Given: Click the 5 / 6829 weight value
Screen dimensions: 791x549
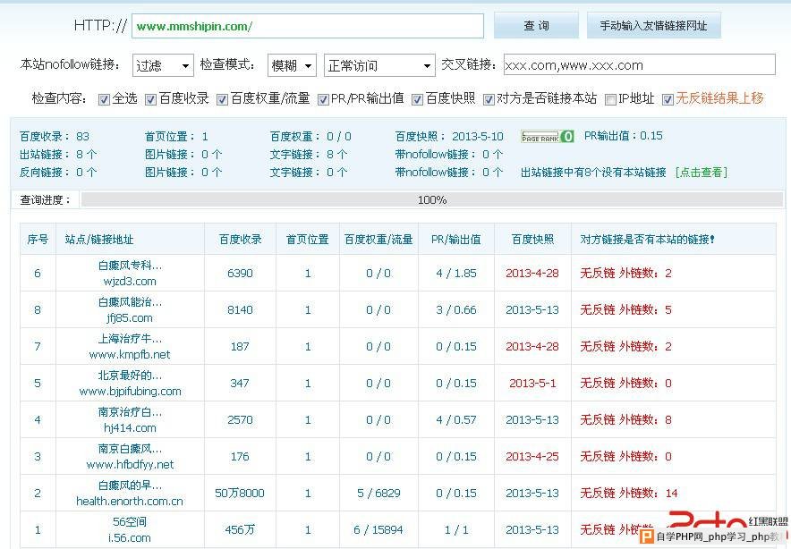Looking at the screenshot, I should coord(378,494).
